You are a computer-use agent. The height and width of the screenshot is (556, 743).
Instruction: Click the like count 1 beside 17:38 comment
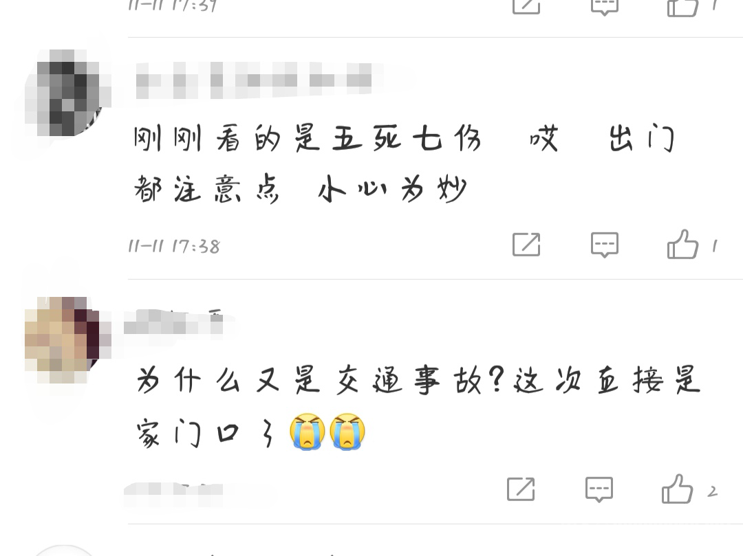[715, 246]
